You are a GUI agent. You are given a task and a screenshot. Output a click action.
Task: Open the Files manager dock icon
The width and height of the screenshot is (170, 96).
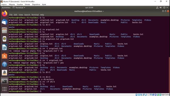[x=5, y=30]
